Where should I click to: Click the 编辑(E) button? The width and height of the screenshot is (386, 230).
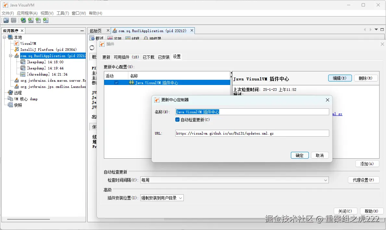pyautogui.click(x=340, y=78)
